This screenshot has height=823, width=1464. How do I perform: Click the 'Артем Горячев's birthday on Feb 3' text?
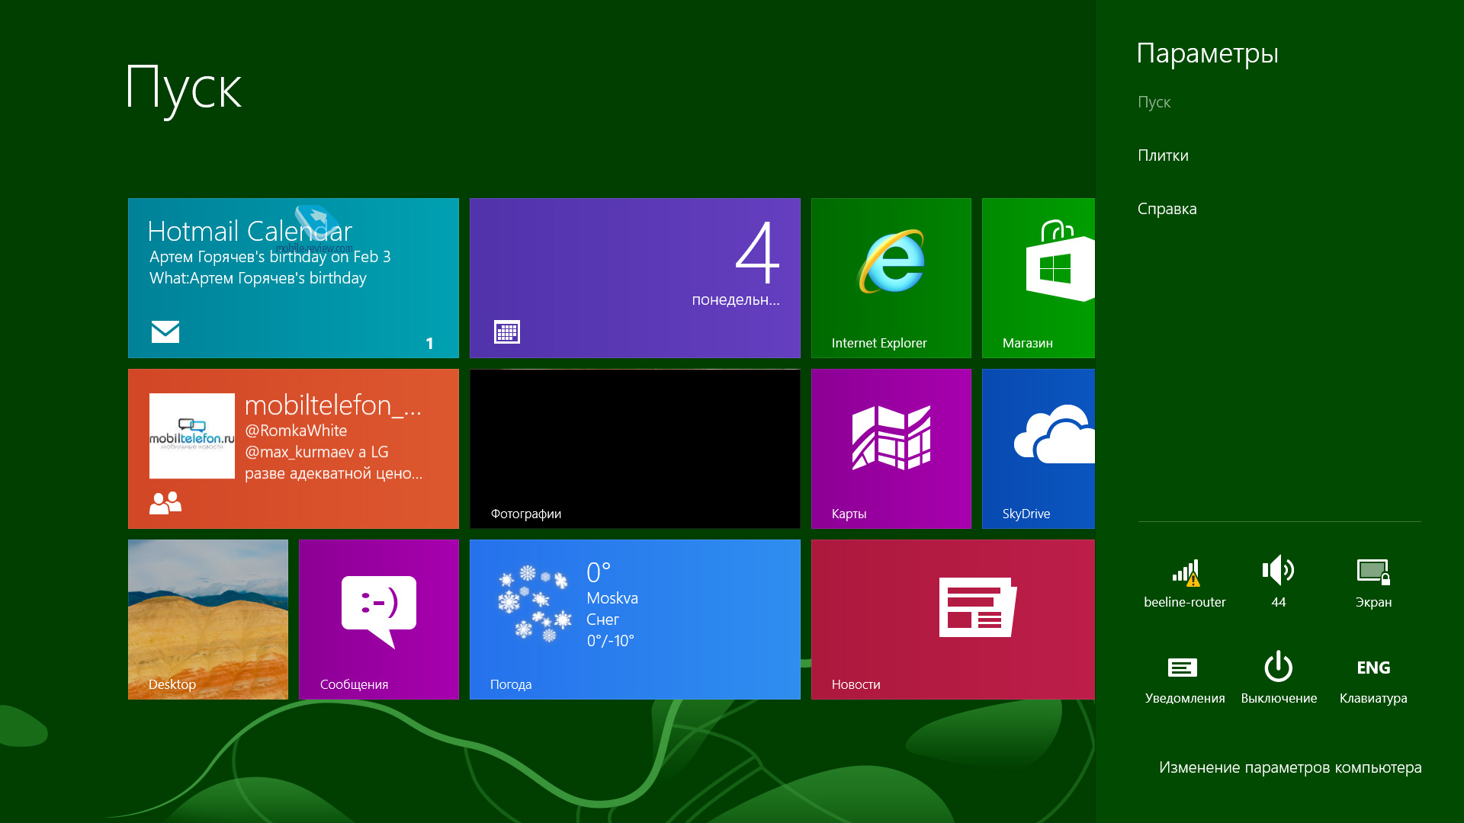coord(270,257)
